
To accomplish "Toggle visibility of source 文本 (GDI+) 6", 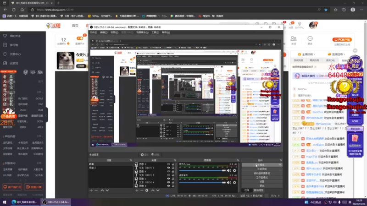I will click(168, 168).
